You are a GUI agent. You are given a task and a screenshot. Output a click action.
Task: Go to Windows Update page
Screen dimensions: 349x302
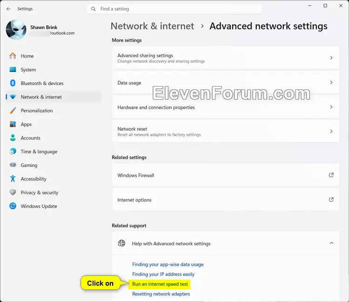54,206
